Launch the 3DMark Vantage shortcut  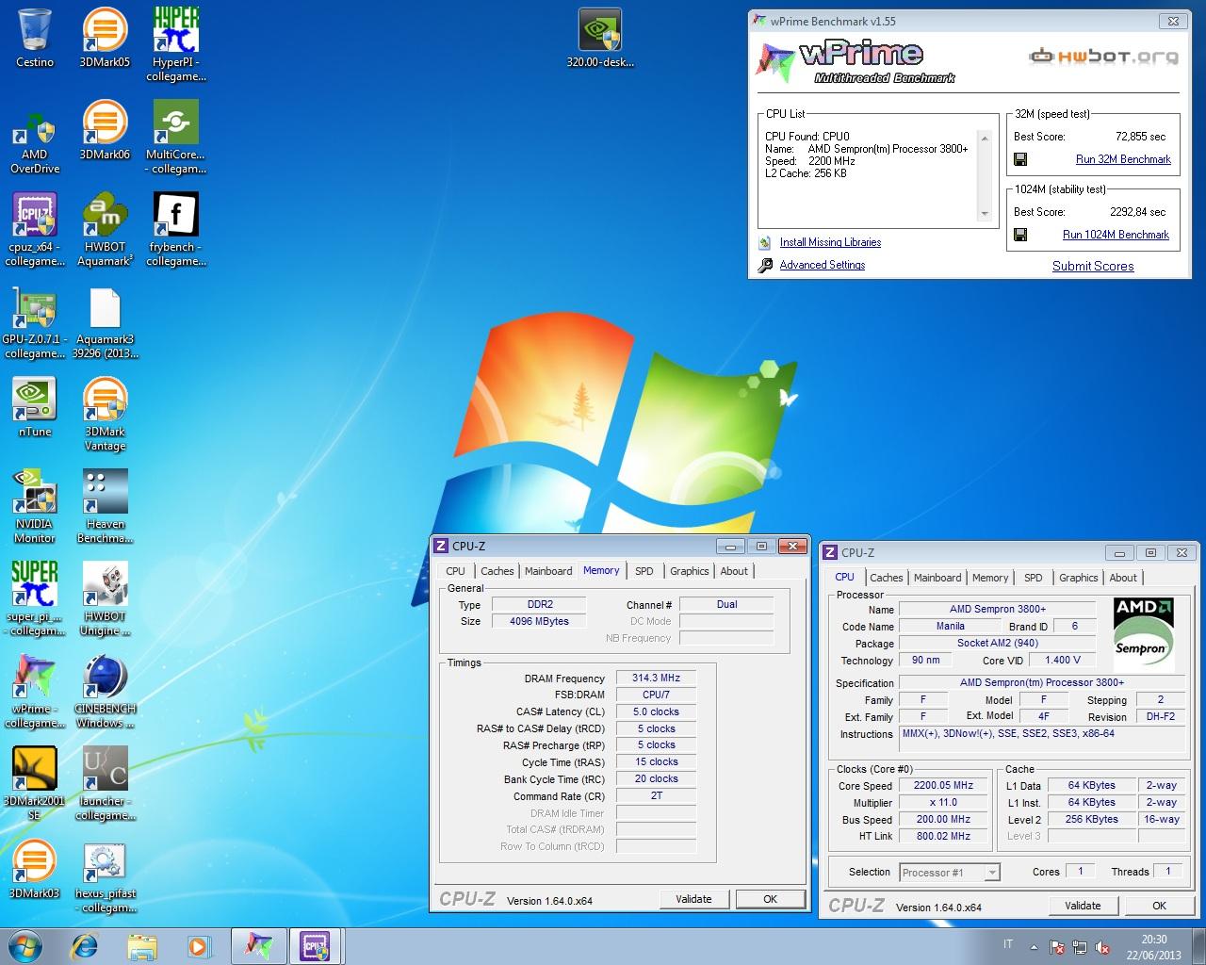click(105, 414)
